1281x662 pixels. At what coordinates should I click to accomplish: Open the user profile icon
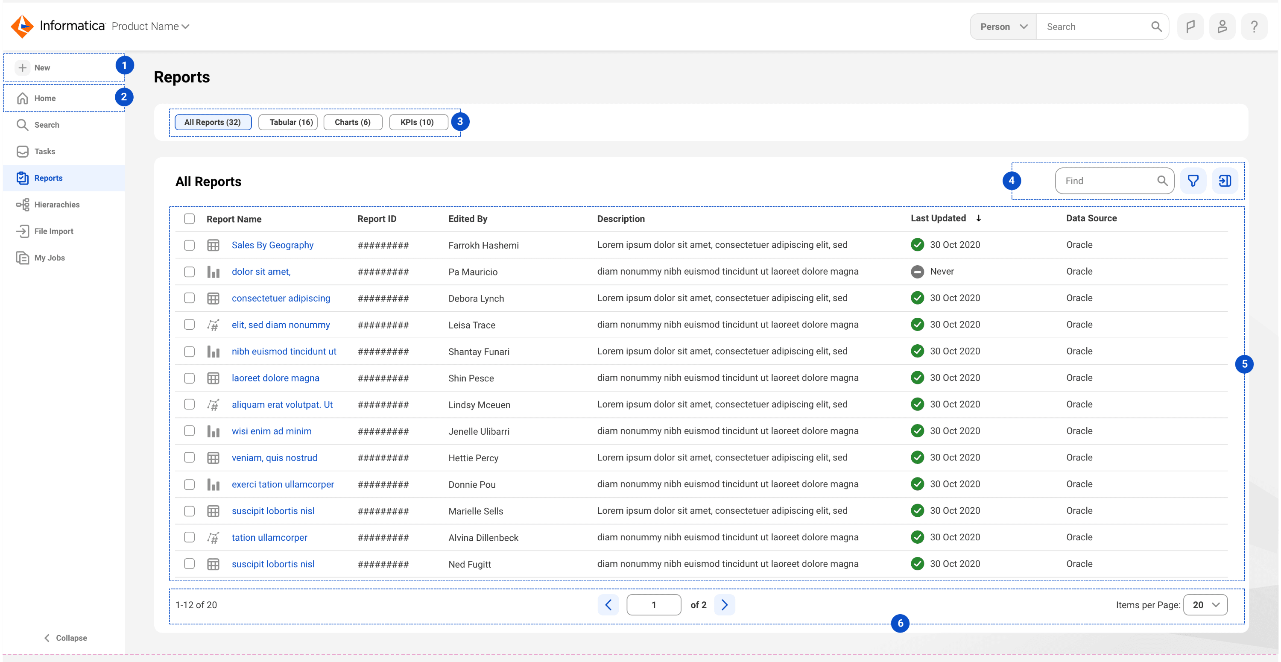tap(1222, 26)
